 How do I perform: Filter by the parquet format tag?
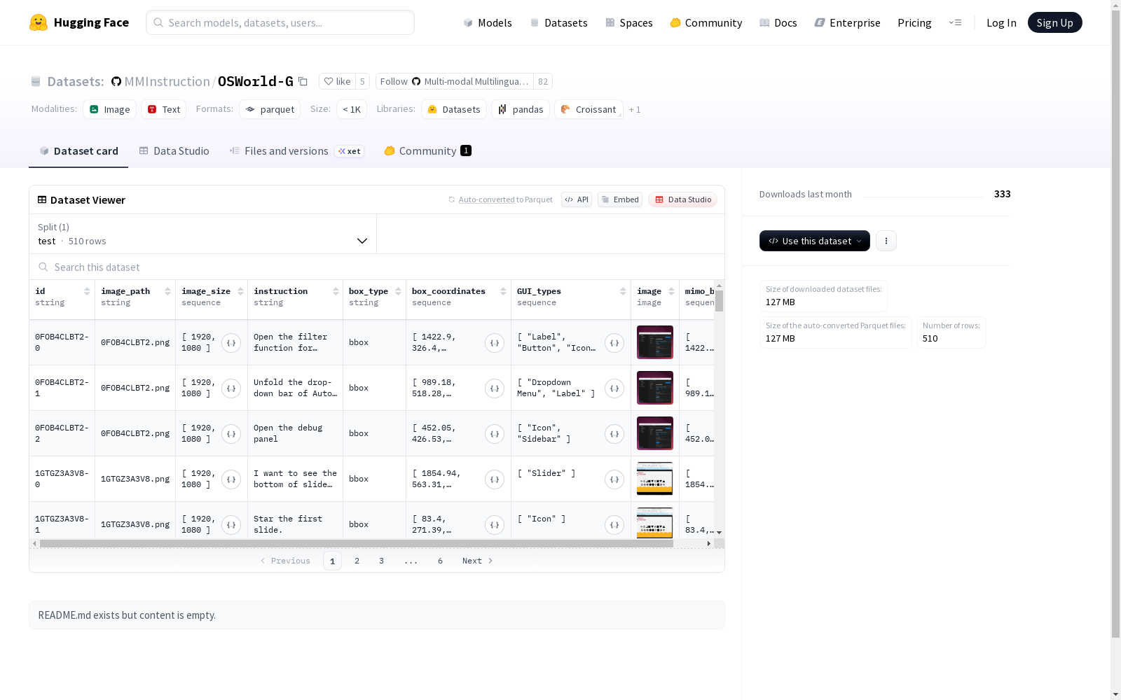click(270, 109)
